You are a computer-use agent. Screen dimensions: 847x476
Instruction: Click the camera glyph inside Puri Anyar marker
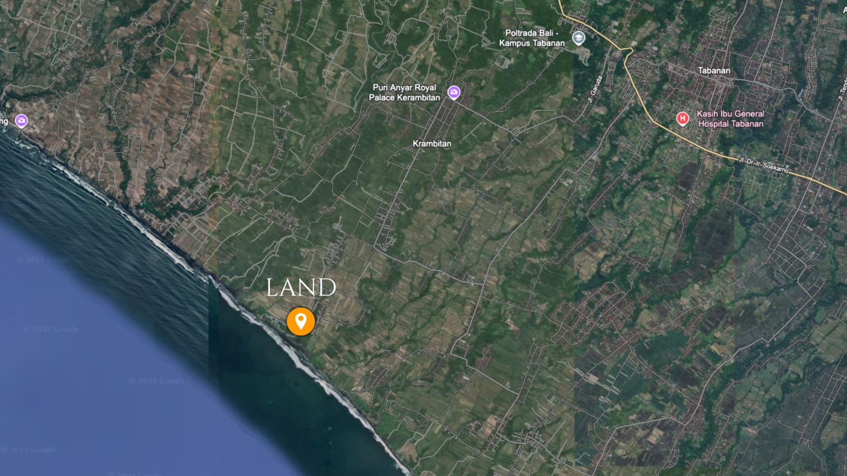(x=454, y=91)
